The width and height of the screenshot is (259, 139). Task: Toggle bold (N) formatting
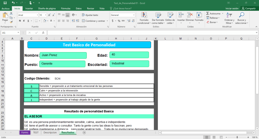click(20, 21)
